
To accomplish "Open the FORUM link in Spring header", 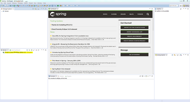I will pos(140,14).
